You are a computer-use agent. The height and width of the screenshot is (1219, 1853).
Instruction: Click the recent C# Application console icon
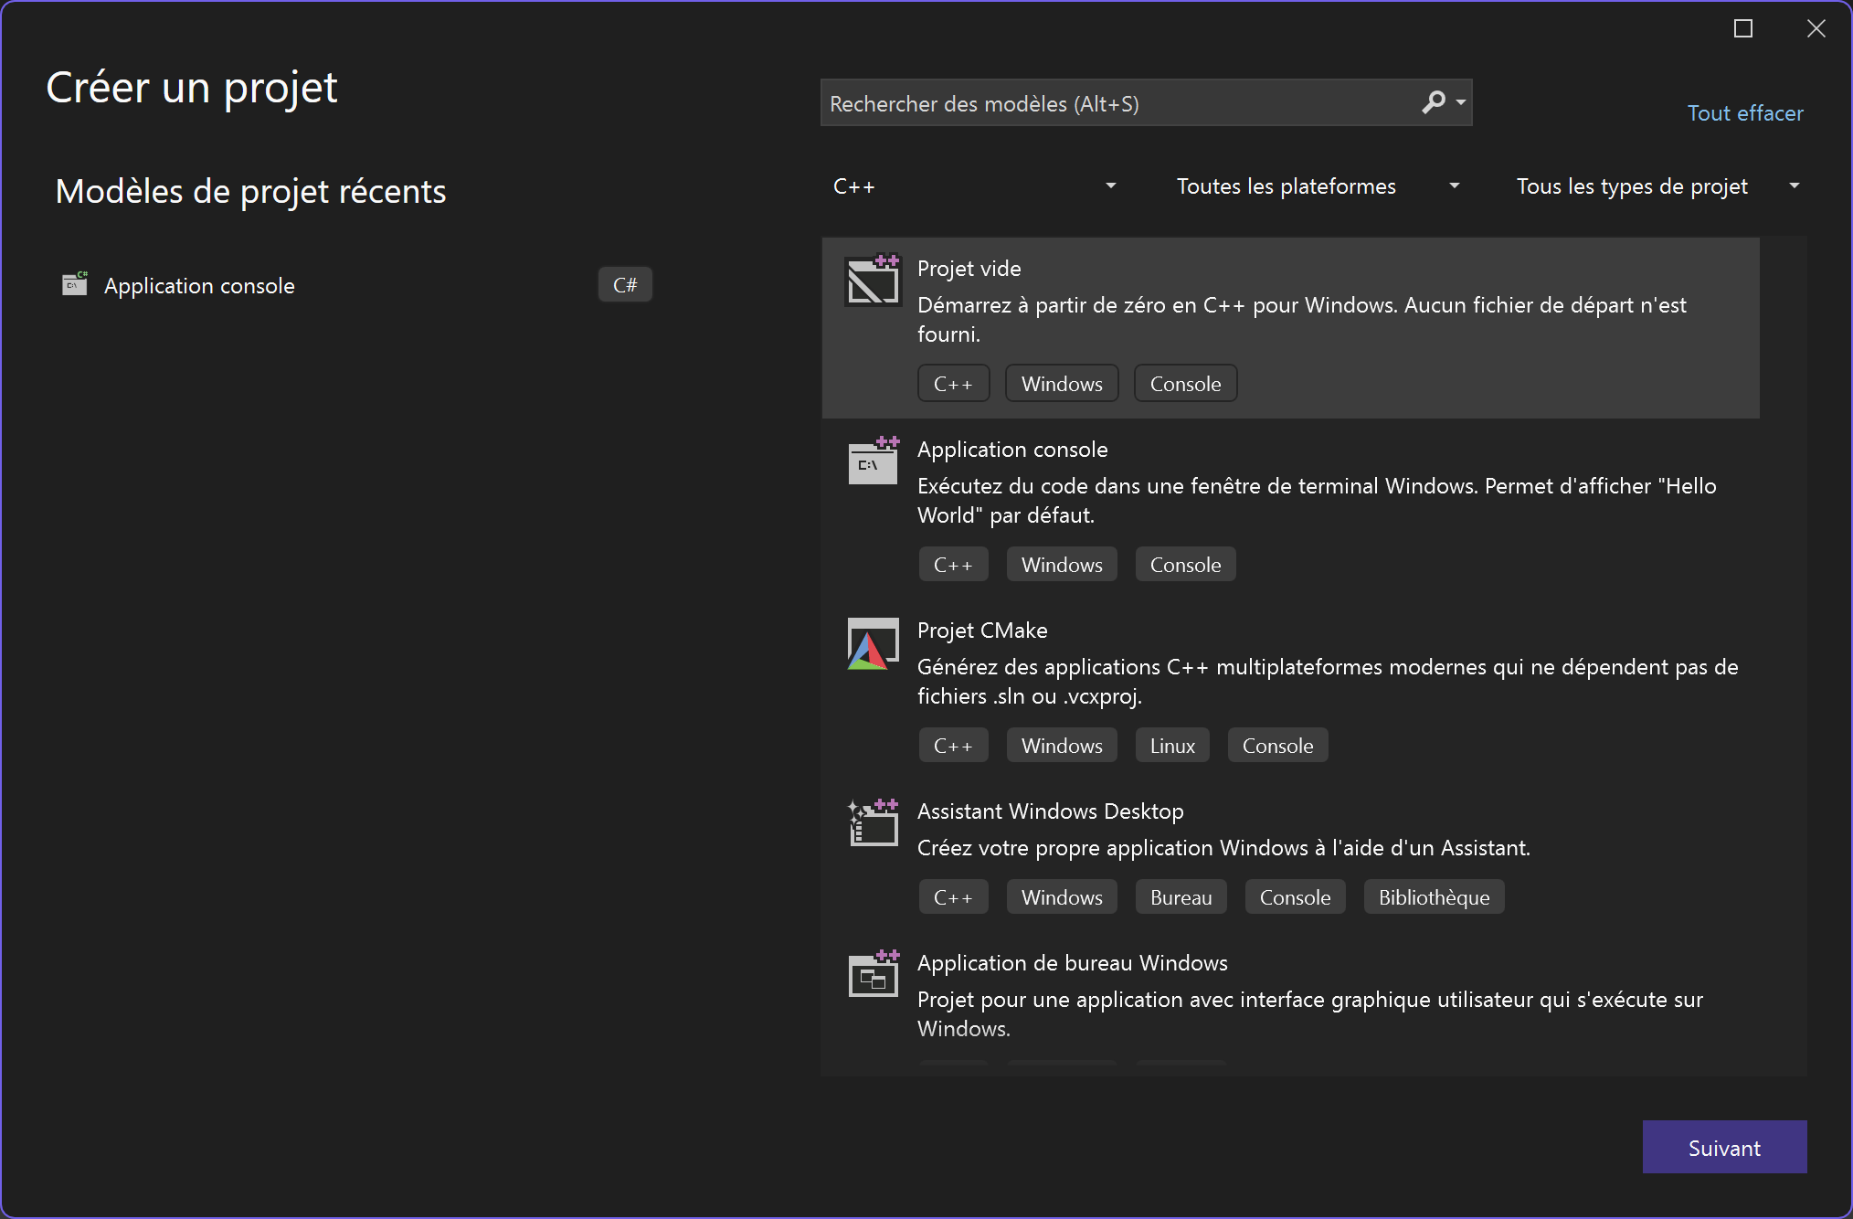coord(75,284)
